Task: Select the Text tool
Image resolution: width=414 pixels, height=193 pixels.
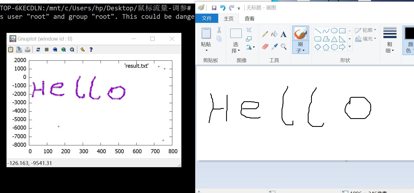Action: click(283, 34)
